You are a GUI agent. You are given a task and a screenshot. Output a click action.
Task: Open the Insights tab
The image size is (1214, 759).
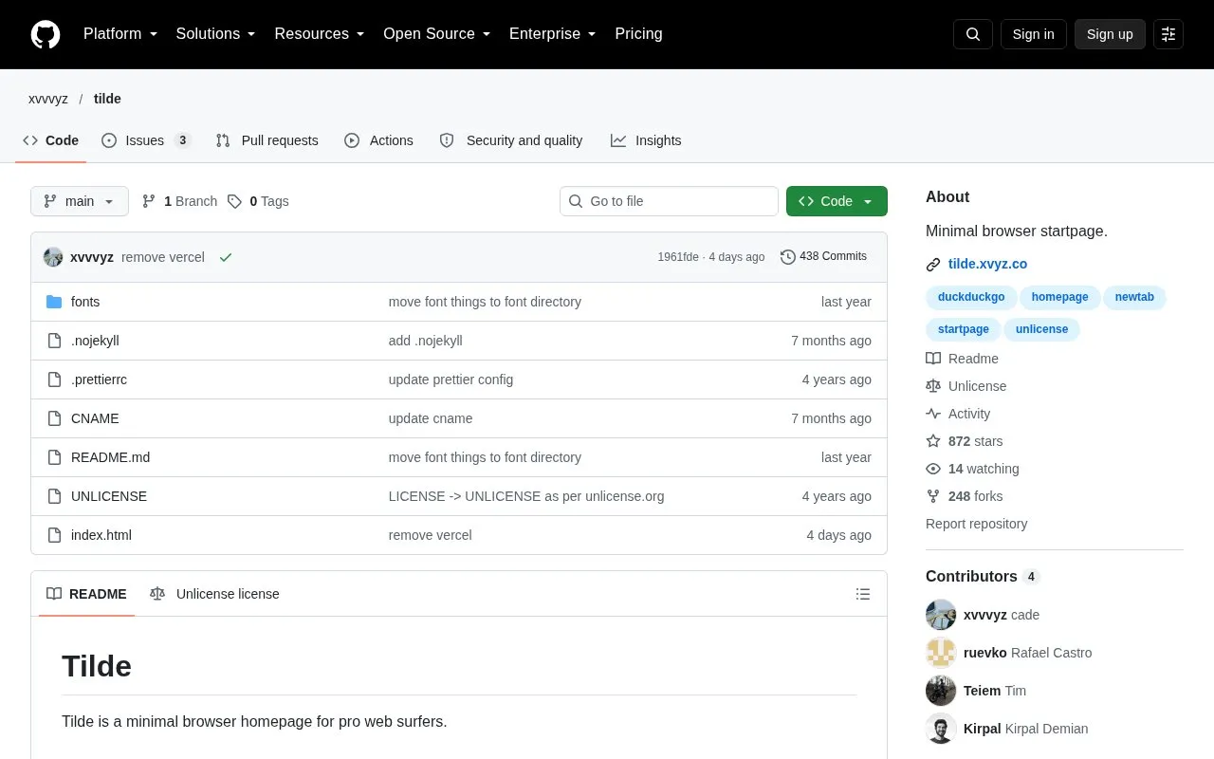click(646, 140)
